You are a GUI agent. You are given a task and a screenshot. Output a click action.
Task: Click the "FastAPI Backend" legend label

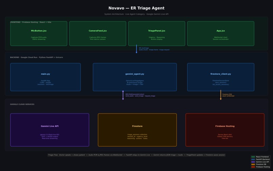click(263, 160)
